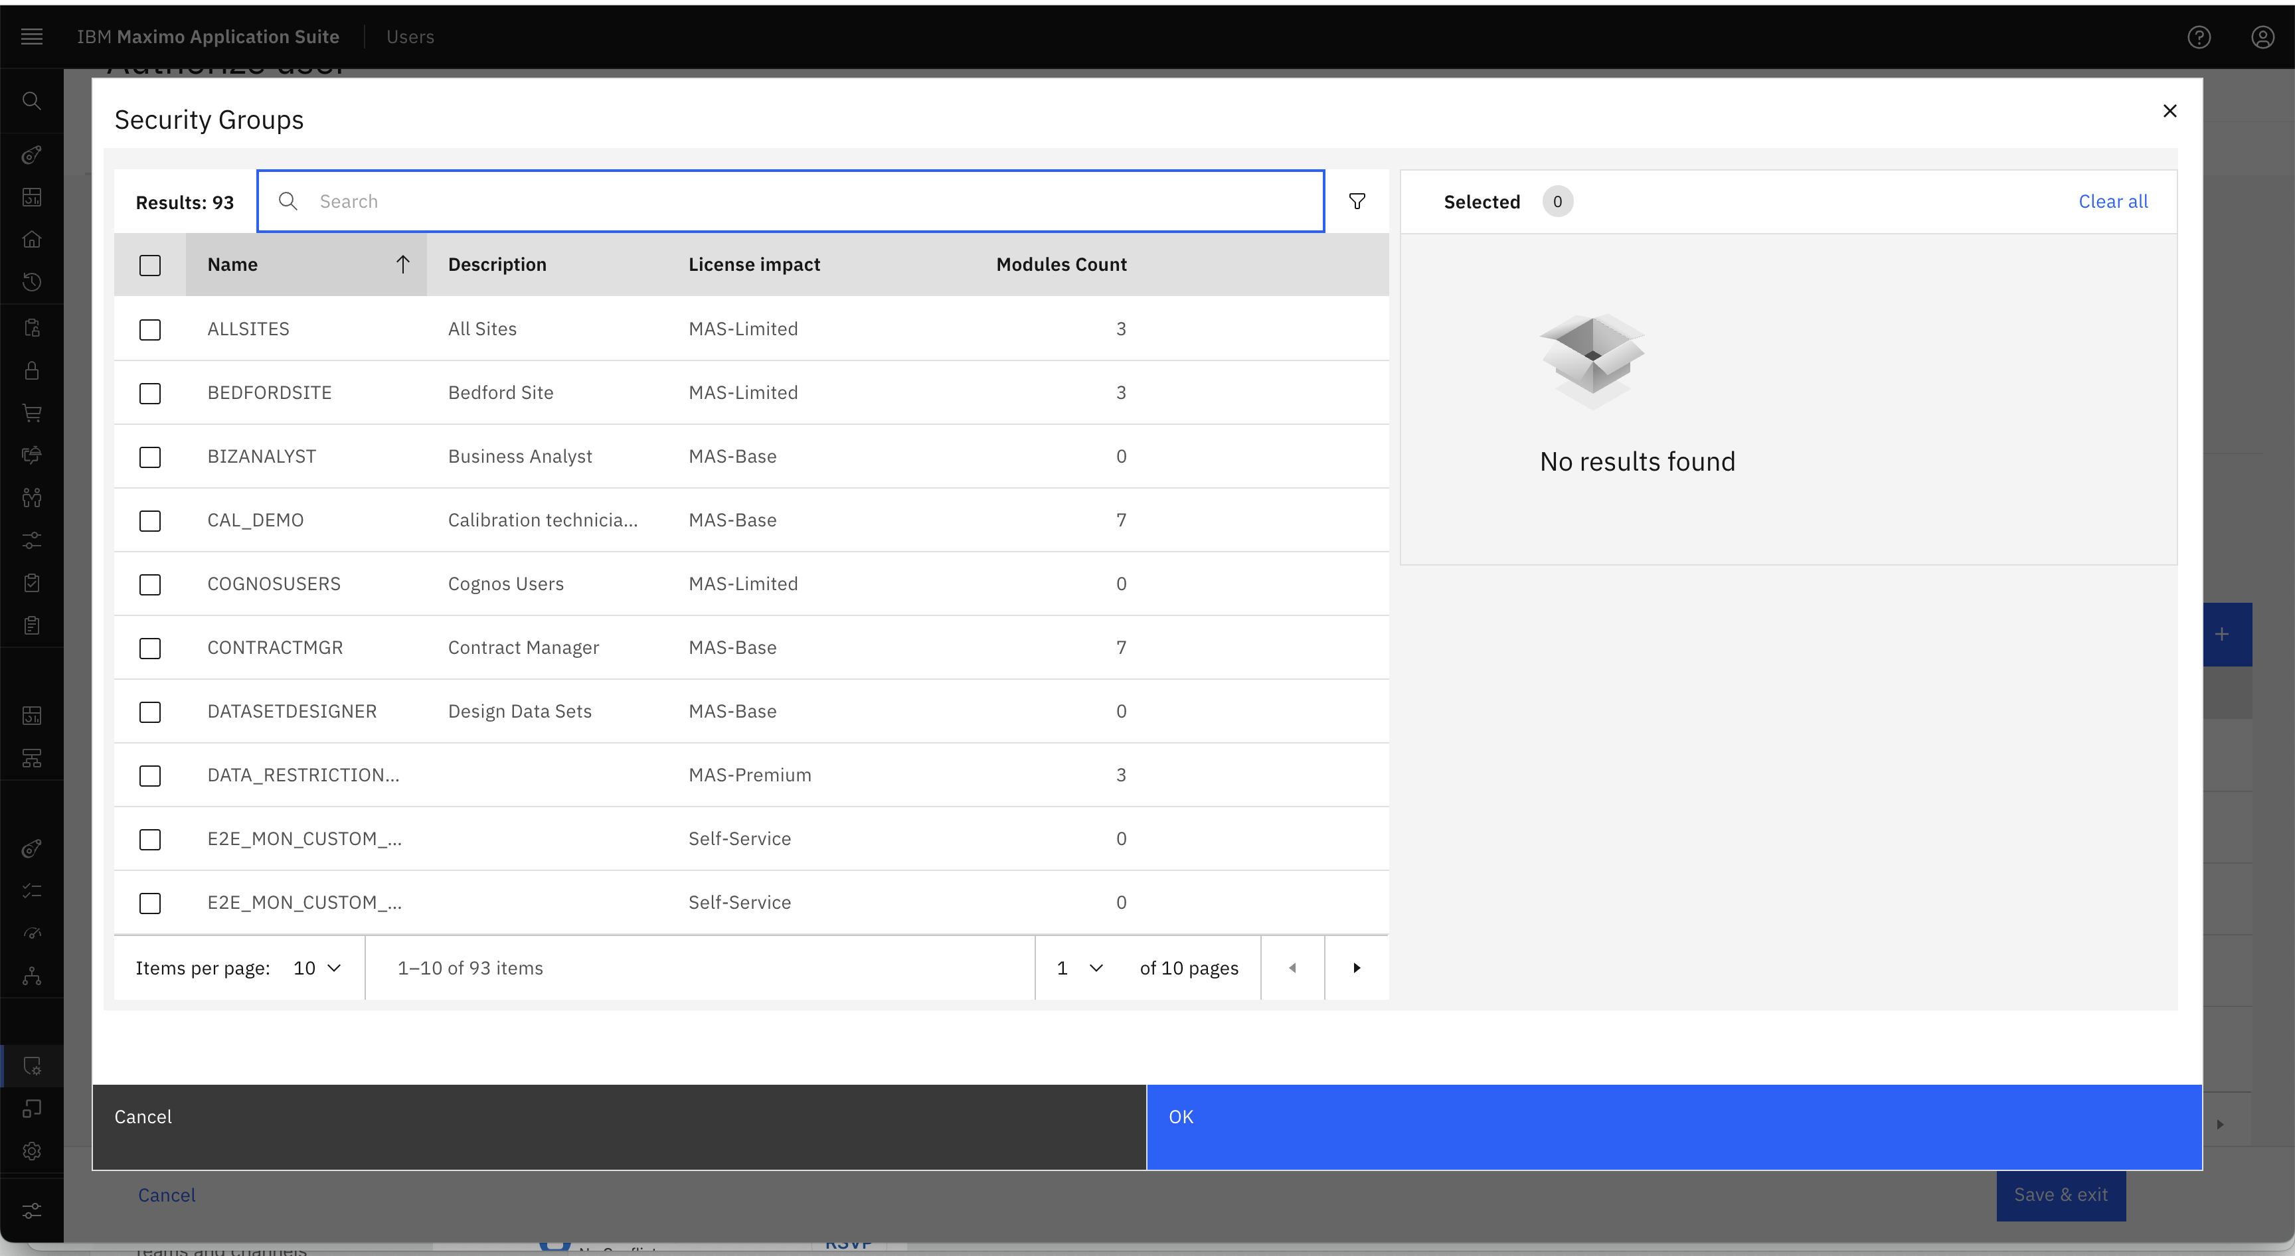Open the Items per page dropdown

(x=317, y=969)
